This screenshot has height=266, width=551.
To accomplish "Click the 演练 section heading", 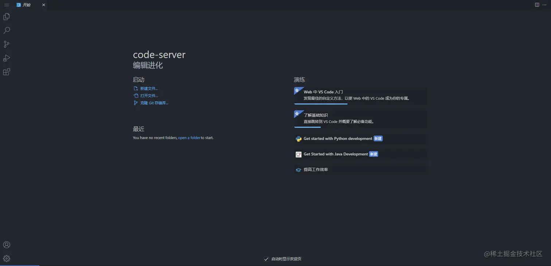I will point(300,80).
